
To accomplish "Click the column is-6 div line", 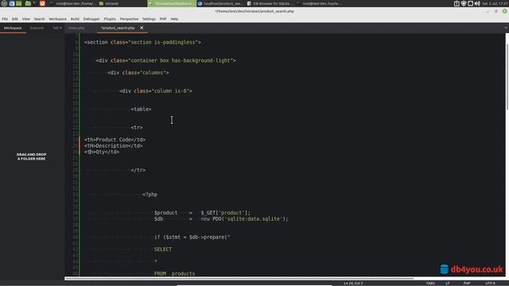I will pyautogui.click(x=156, y=91).
